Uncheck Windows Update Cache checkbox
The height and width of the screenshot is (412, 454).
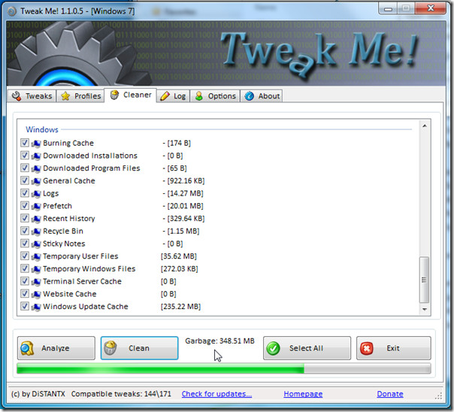[25, 306]
